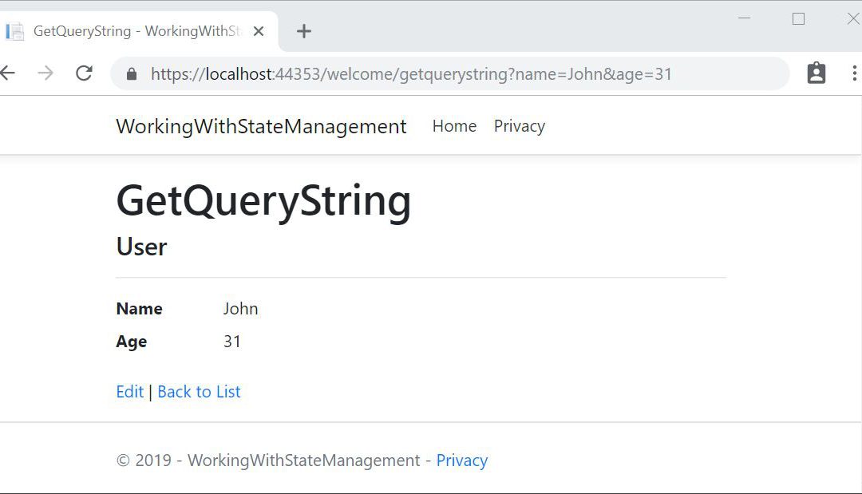Click the Edit link
The height and width of the screenshot is (494, 862).
(x=129, y=392)
